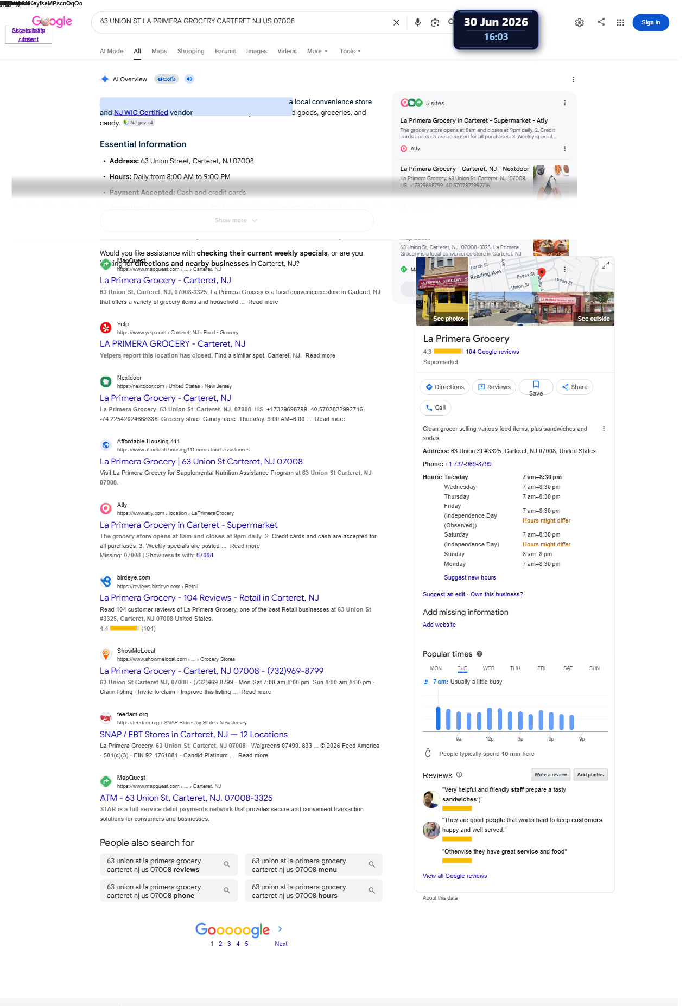Switch to Maps tab

pos(159,51)
